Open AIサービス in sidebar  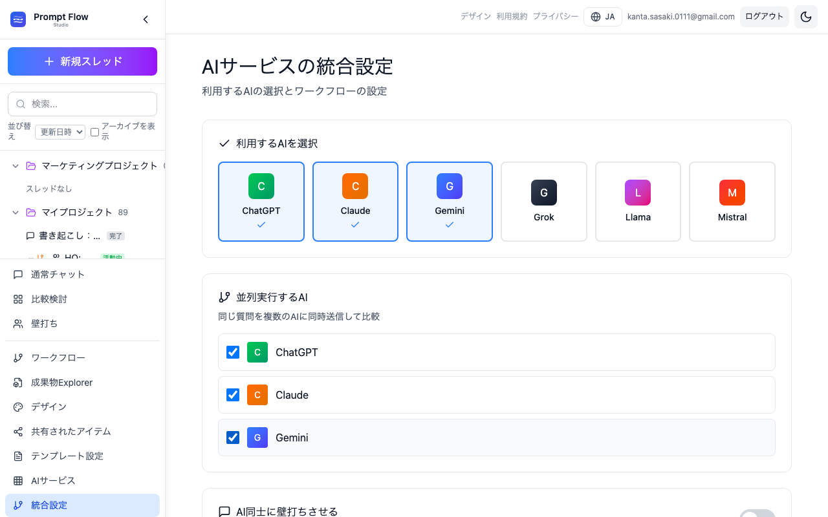82,481
